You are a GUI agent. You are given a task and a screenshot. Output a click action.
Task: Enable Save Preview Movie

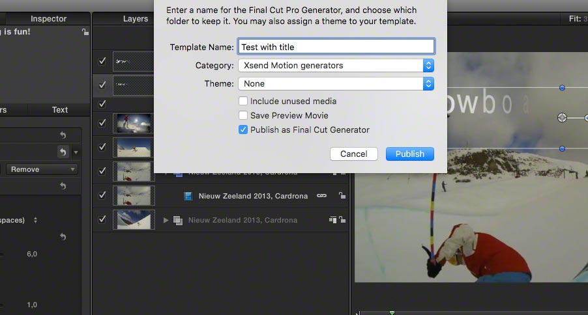tap(243, 115)
